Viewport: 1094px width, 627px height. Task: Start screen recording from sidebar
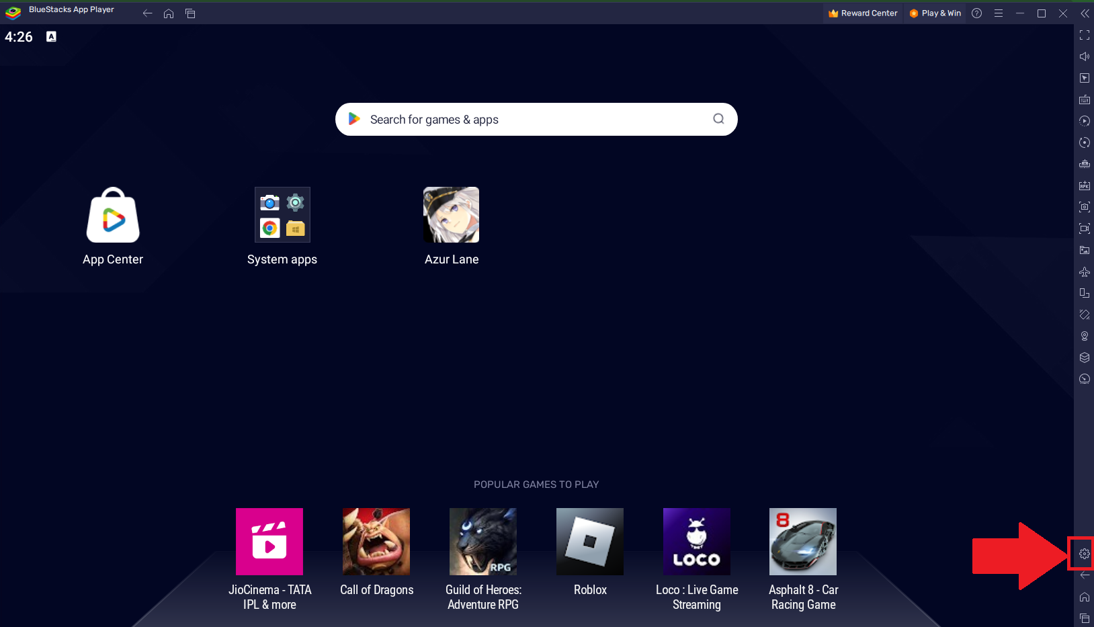1085,228
